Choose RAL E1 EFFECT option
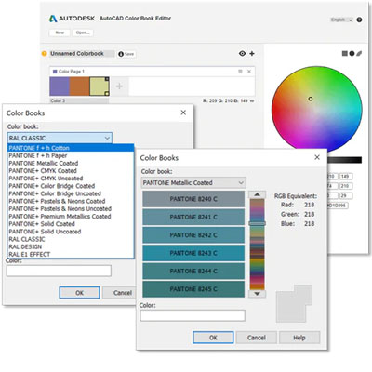This screenshot has width=372, height=372. 71,254
